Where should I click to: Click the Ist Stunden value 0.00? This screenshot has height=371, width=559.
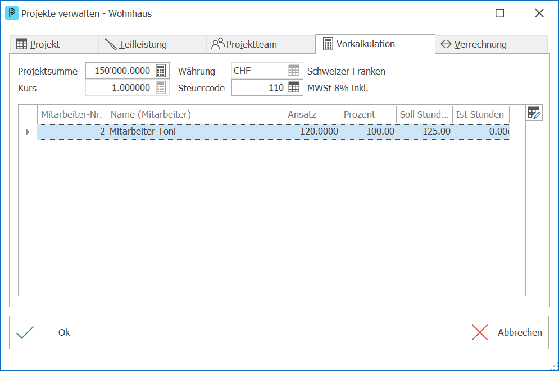pyautogui.click(x=481, y=132)
